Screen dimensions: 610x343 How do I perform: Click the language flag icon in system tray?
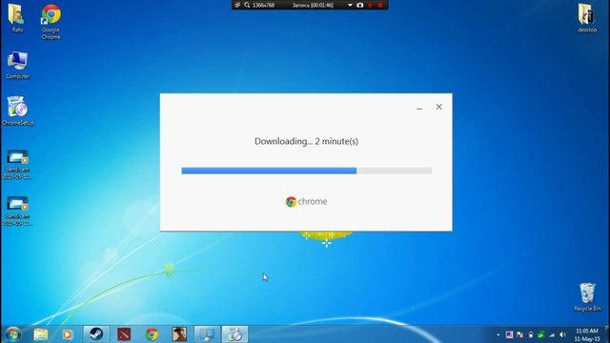509,334
